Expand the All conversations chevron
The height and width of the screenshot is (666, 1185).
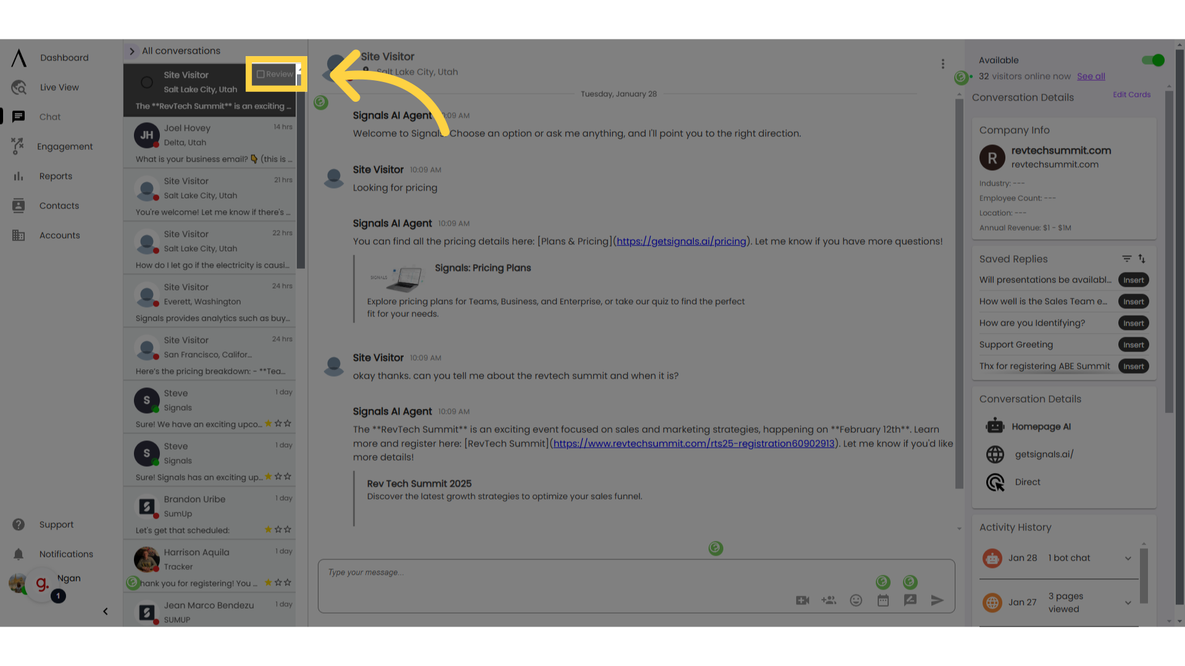[x=132, y=51]
